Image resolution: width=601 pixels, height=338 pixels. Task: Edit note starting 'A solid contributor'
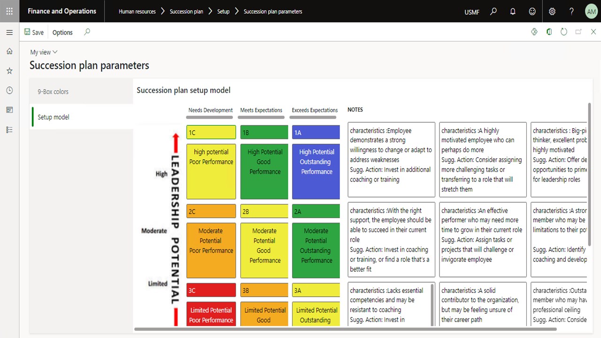point(483,304)
